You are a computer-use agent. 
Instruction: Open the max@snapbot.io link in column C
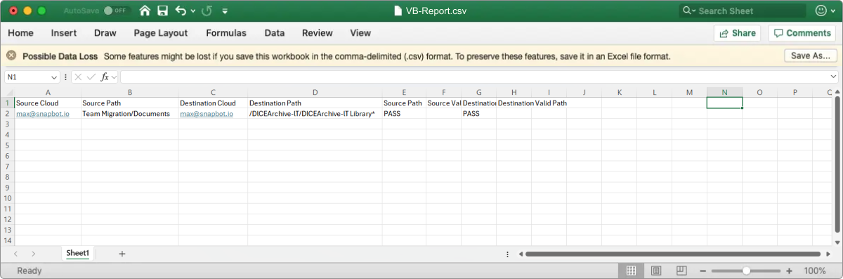(207, 113)
